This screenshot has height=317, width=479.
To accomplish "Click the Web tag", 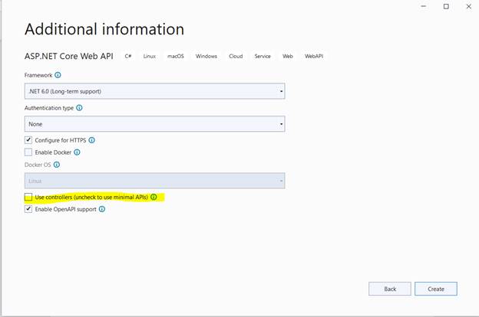I will [287, 56].
